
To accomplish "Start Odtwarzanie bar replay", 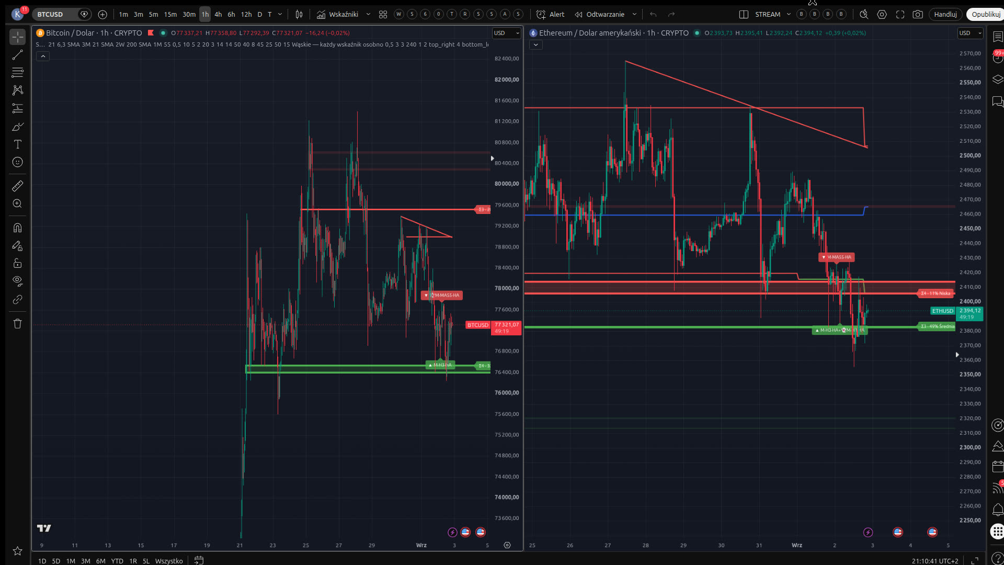I will click(600, 15).
